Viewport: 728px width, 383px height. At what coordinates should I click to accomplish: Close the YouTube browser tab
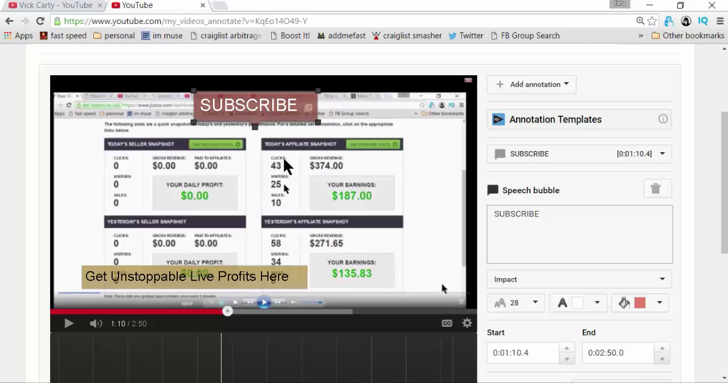coord(203,5)
